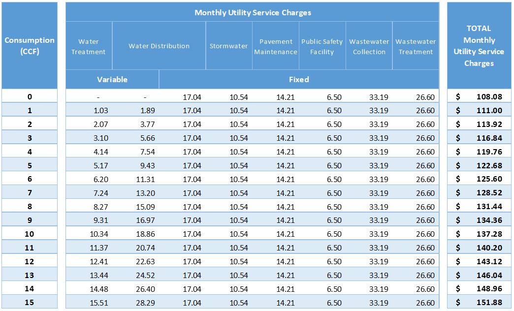This screenshot has width=514, height=311.
Task: Select the Water Distribution column header
Action: (159, 46)
